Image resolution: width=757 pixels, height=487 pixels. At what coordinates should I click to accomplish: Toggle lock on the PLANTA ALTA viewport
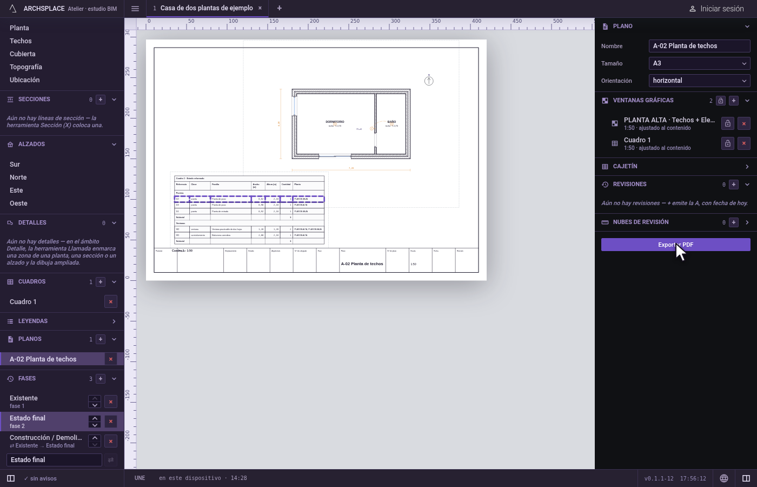tap(728, 123)
